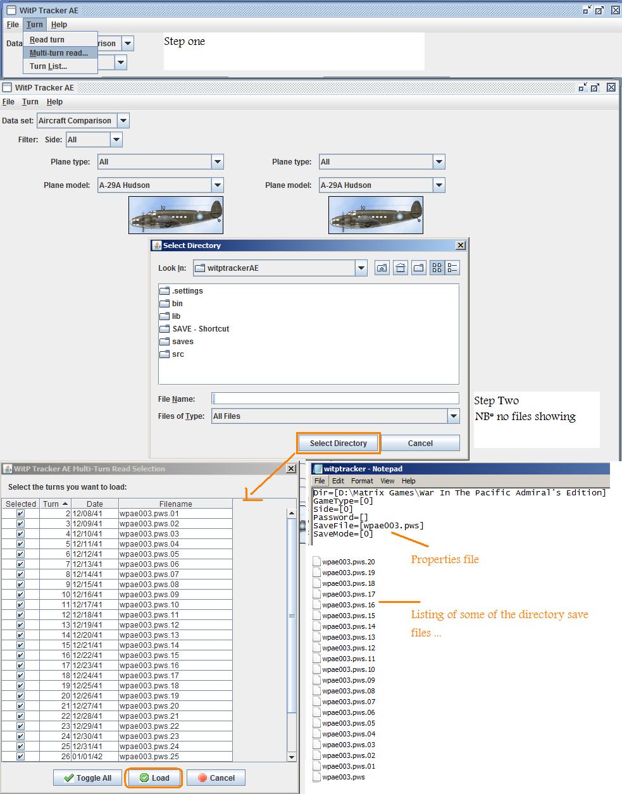The height and width of the screenshot is (794, 622).
Task: Switch to details view in Select Directory dialog
Action: click(452, 268)
